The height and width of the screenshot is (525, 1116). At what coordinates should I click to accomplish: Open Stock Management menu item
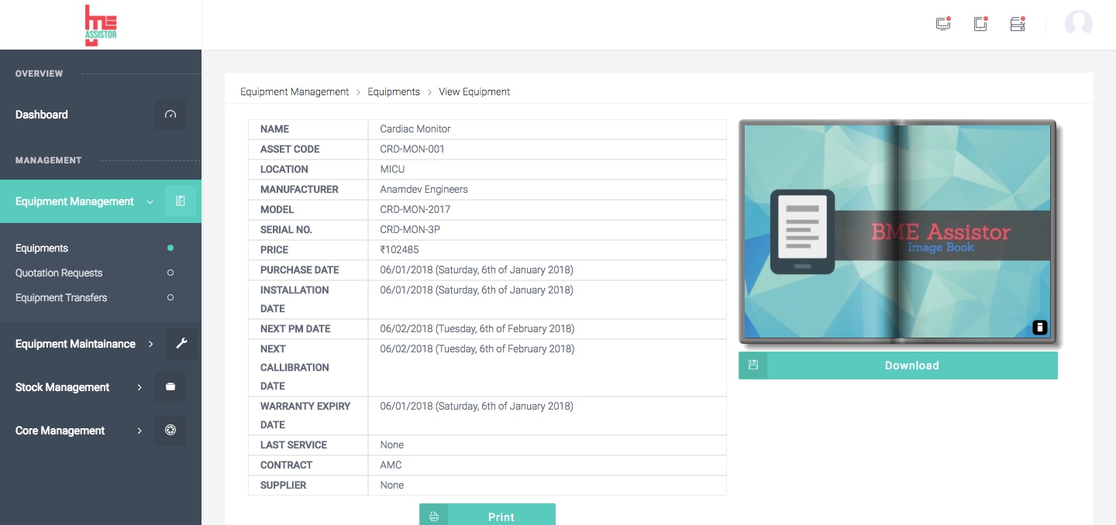click(x=62, y=387)
